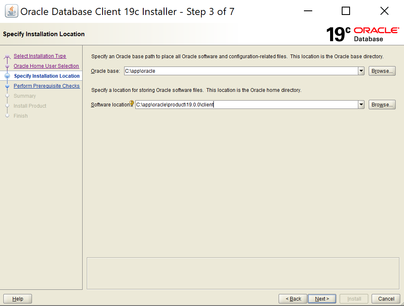Click the Oracle 19c Database logo
Screen dimensions: 404x306
pos(362,34)
